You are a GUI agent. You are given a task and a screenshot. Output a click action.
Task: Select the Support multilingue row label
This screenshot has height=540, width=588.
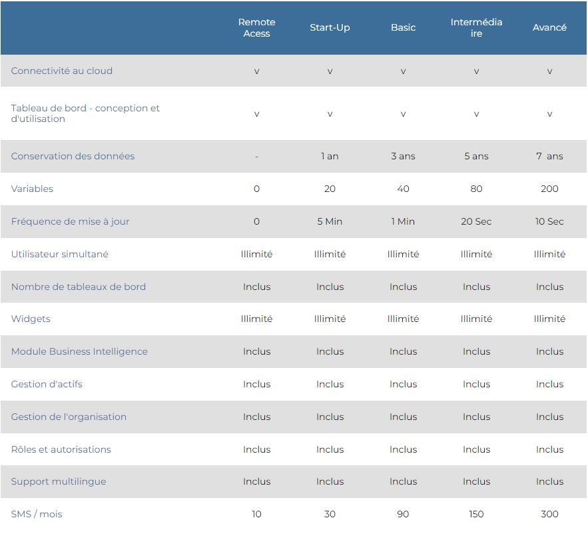pyautogui.click(x=59, y=481)
